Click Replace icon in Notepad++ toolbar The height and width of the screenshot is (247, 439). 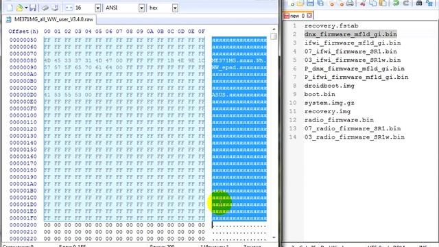coord(429,3)
